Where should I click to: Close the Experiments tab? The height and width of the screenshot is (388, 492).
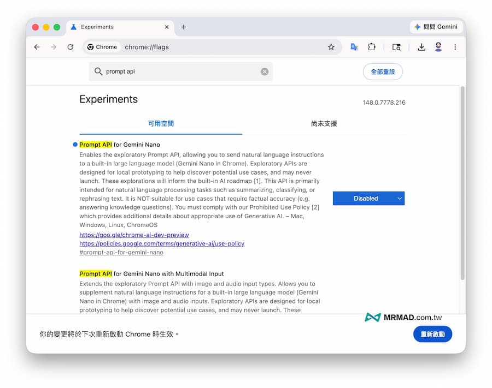pyautogui.click(x=167, y=27)
